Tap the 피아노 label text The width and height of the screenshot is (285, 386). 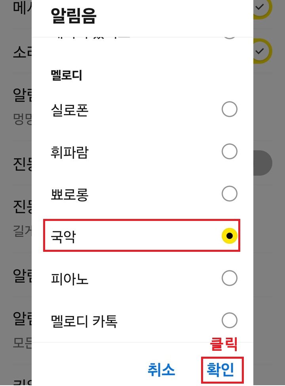[70, 278]
